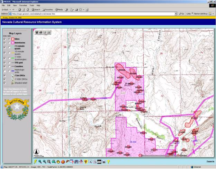Click the browser Search button
This screenshot has height=169, width=216.
[x=36, y=9]
